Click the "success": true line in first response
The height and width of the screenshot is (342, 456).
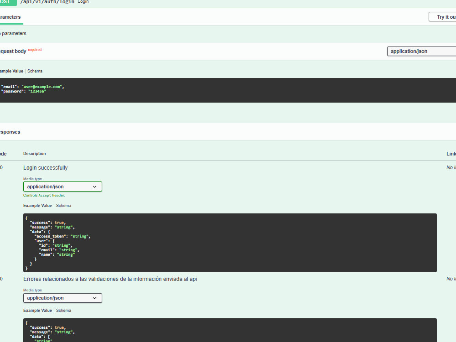(x=48, y=223)
